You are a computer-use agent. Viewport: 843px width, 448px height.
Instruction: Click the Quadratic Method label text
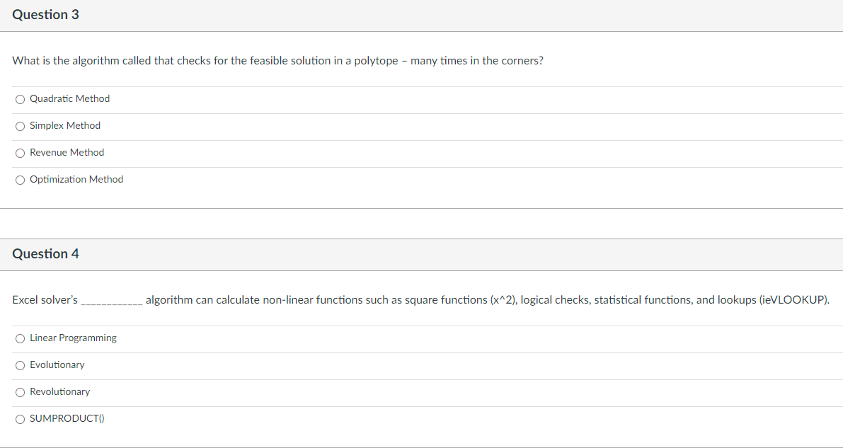coord(69,98)
